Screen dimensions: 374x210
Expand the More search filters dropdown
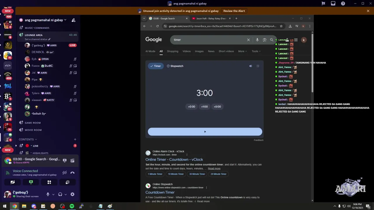click(242, 51)
